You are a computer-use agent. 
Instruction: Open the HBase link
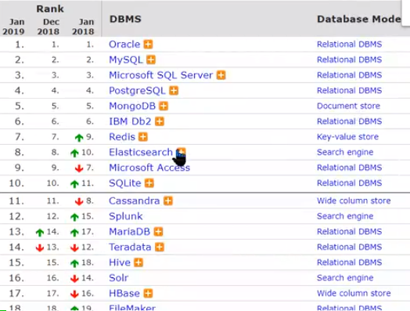click(x=124, y=293)
